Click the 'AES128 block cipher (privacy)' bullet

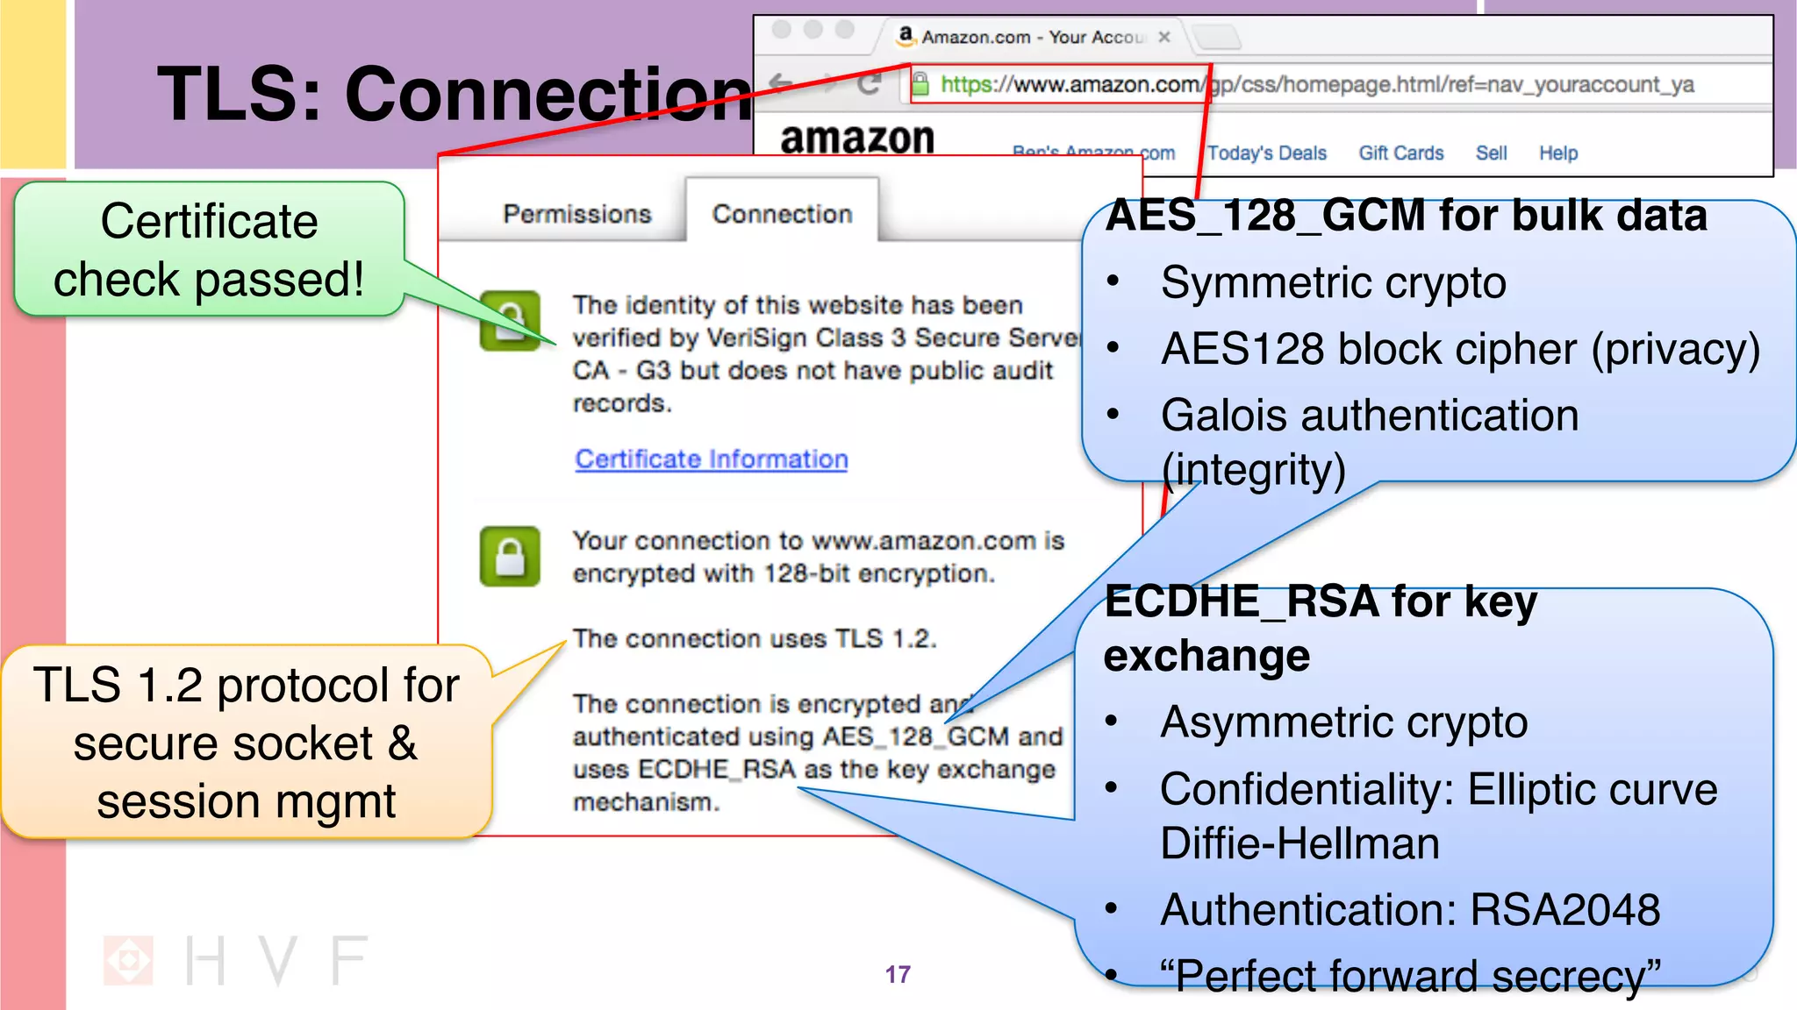pos(1460,350)
